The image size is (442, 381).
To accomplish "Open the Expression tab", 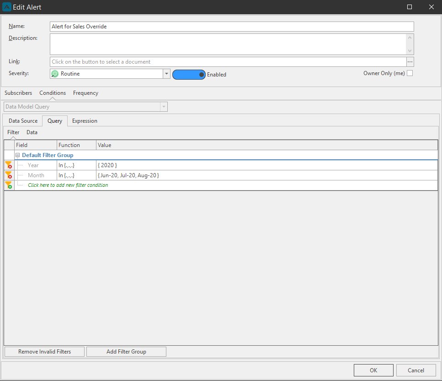I will click(x=85, y=121).
